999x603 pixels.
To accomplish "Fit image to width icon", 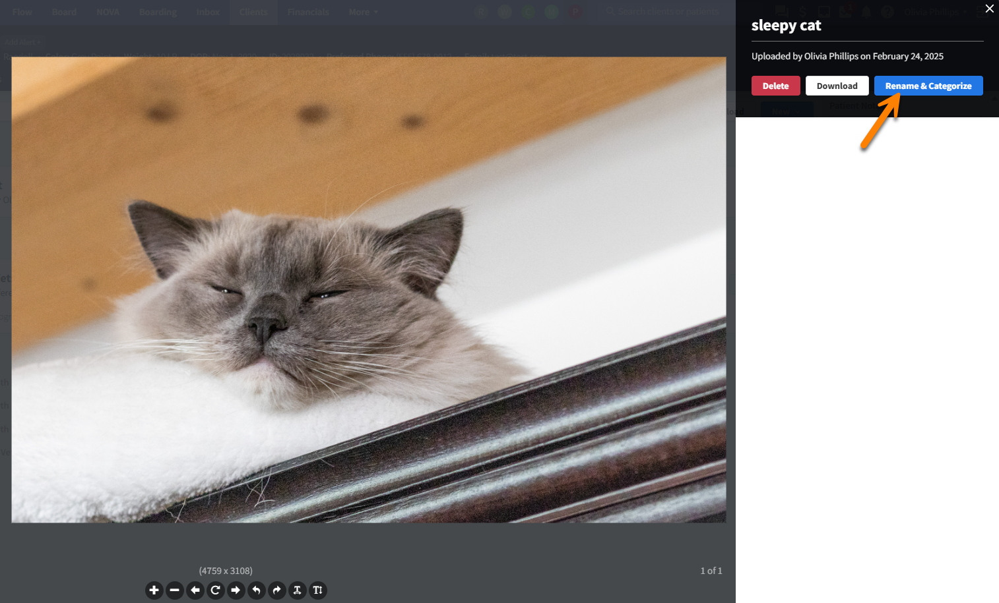I will point(298,590).
